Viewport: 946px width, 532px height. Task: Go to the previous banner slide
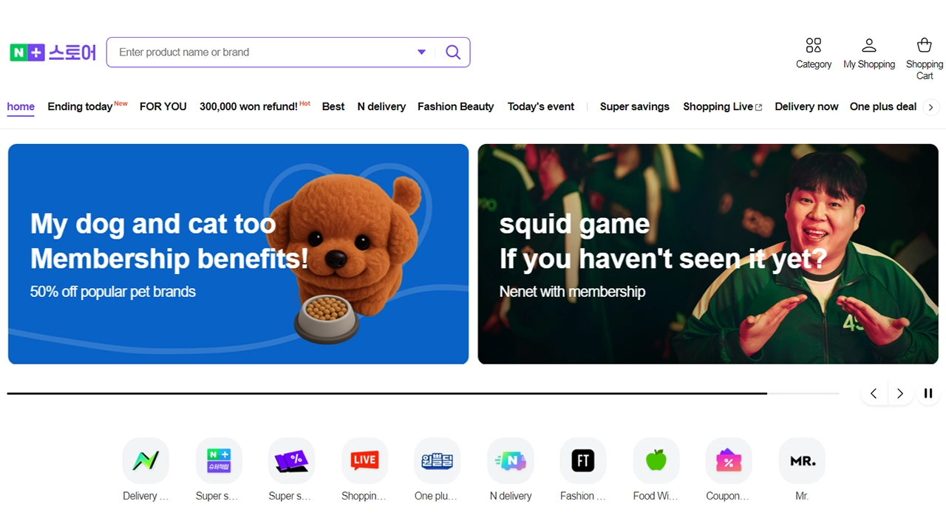click(x=874, y=394)
